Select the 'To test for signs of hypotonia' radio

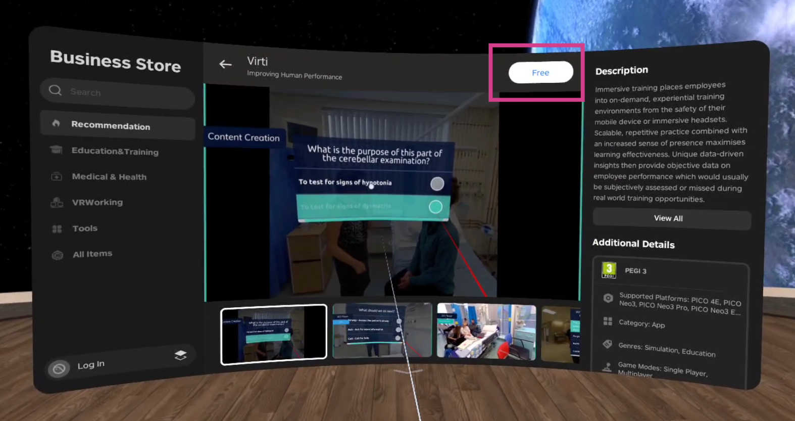437,183
